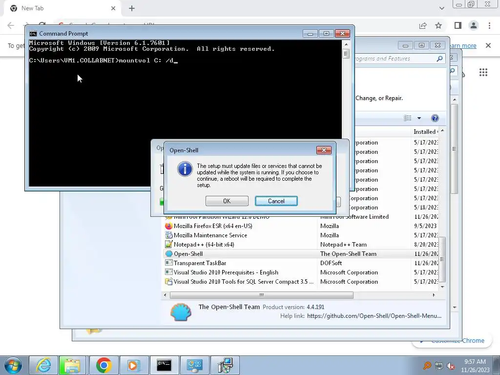The height and width of the screenshot is (375, 500).
Task: Open the Windows Start menu orb
Action: [x=13, y=365]
